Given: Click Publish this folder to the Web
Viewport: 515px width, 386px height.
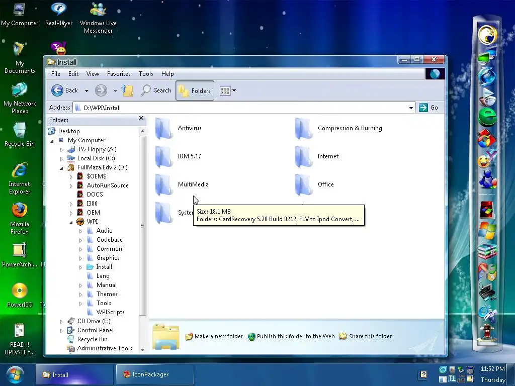Looking at the screenshot, I should point(291,336).
